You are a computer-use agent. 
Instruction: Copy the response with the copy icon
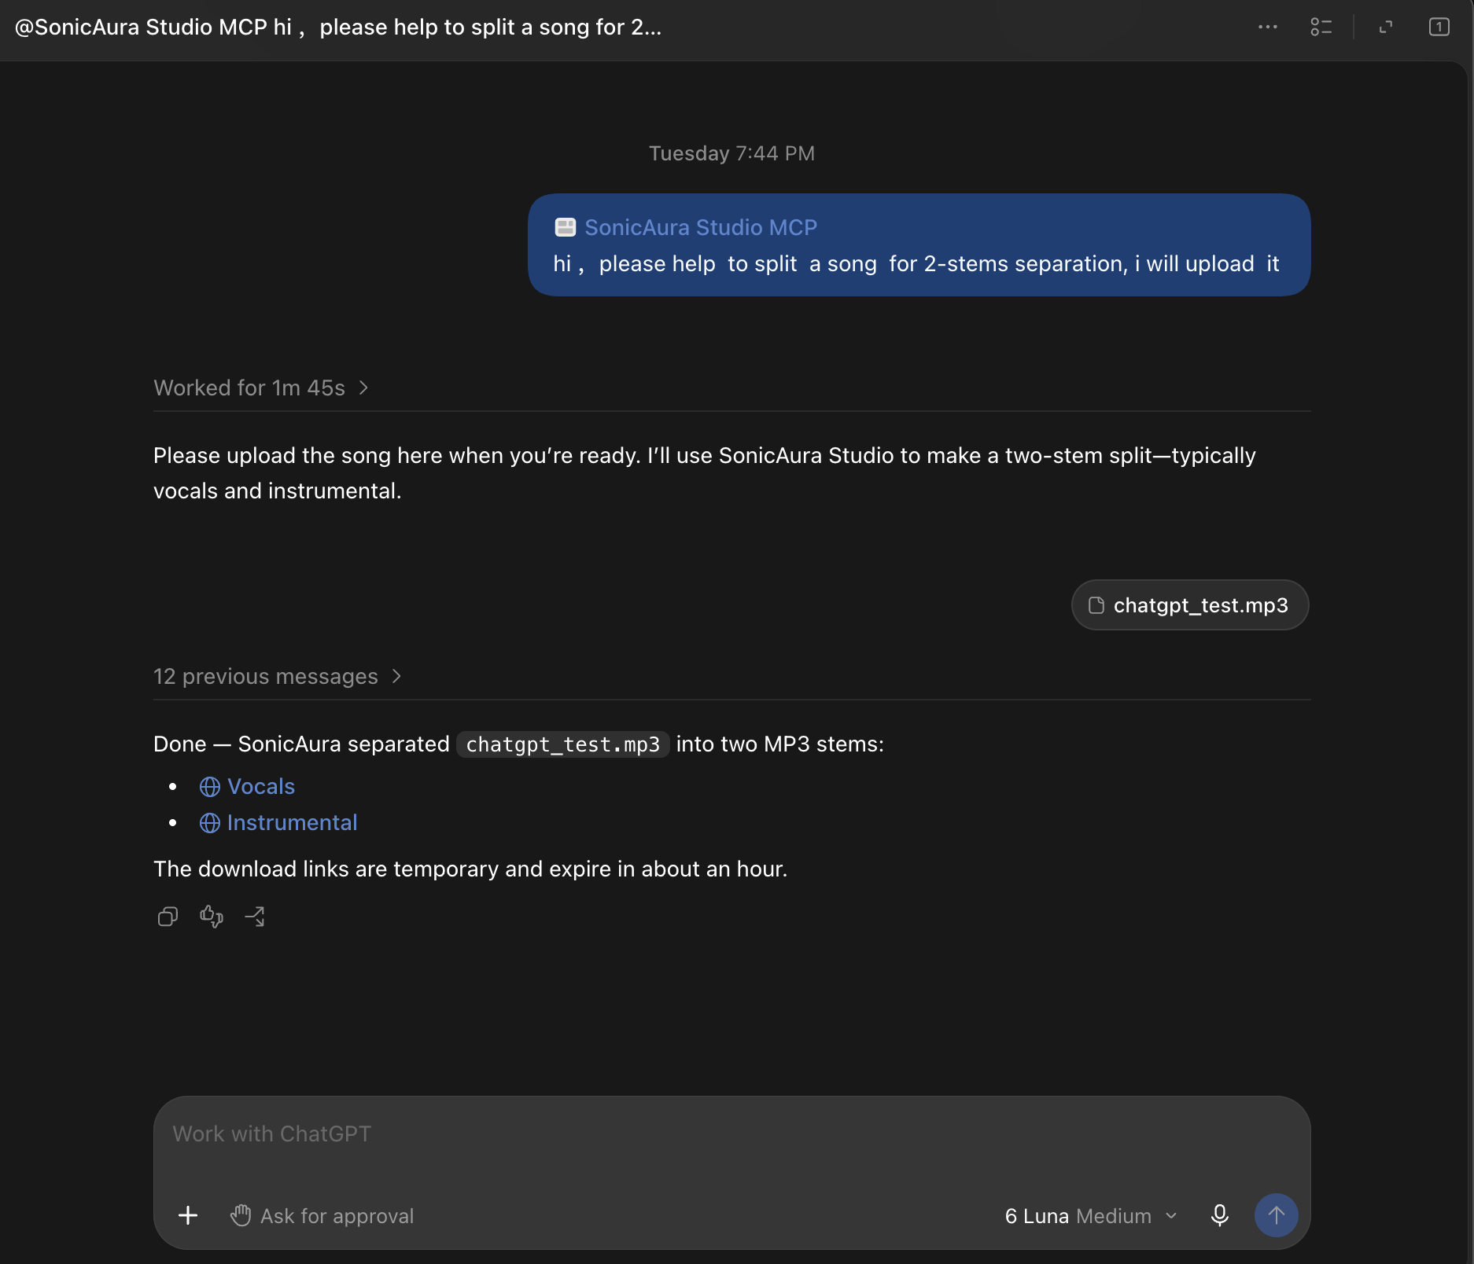tap(168, 917)
